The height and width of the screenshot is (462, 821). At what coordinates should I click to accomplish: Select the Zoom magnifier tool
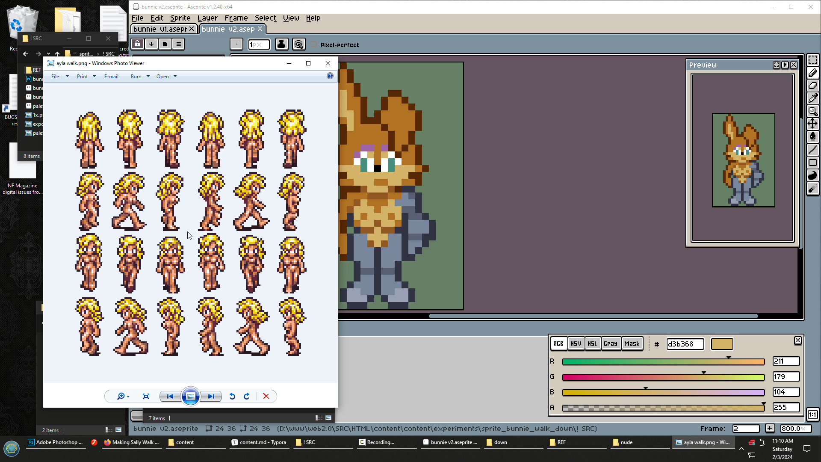[812, 111]
